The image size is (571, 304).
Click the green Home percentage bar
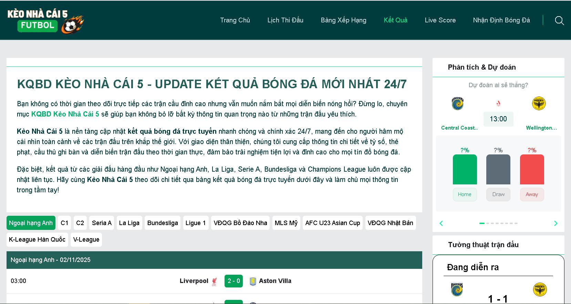pyautogui.click(x=465, y=169)
